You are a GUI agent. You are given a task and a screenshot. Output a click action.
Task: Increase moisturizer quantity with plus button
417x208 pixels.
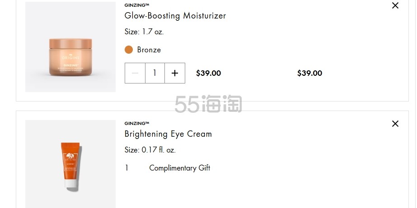click(175, 73)
